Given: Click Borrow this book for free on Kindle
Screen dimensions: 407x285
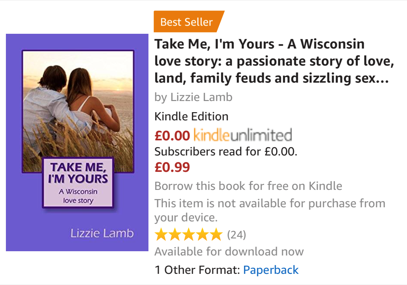Looking at the screenshot, I should pos(248,186).
